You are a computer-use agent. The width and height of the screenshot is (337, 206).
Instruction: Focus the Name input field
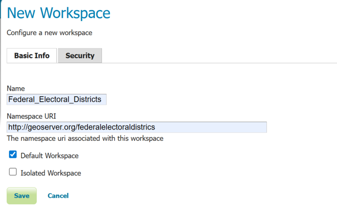tap(57, 99)
